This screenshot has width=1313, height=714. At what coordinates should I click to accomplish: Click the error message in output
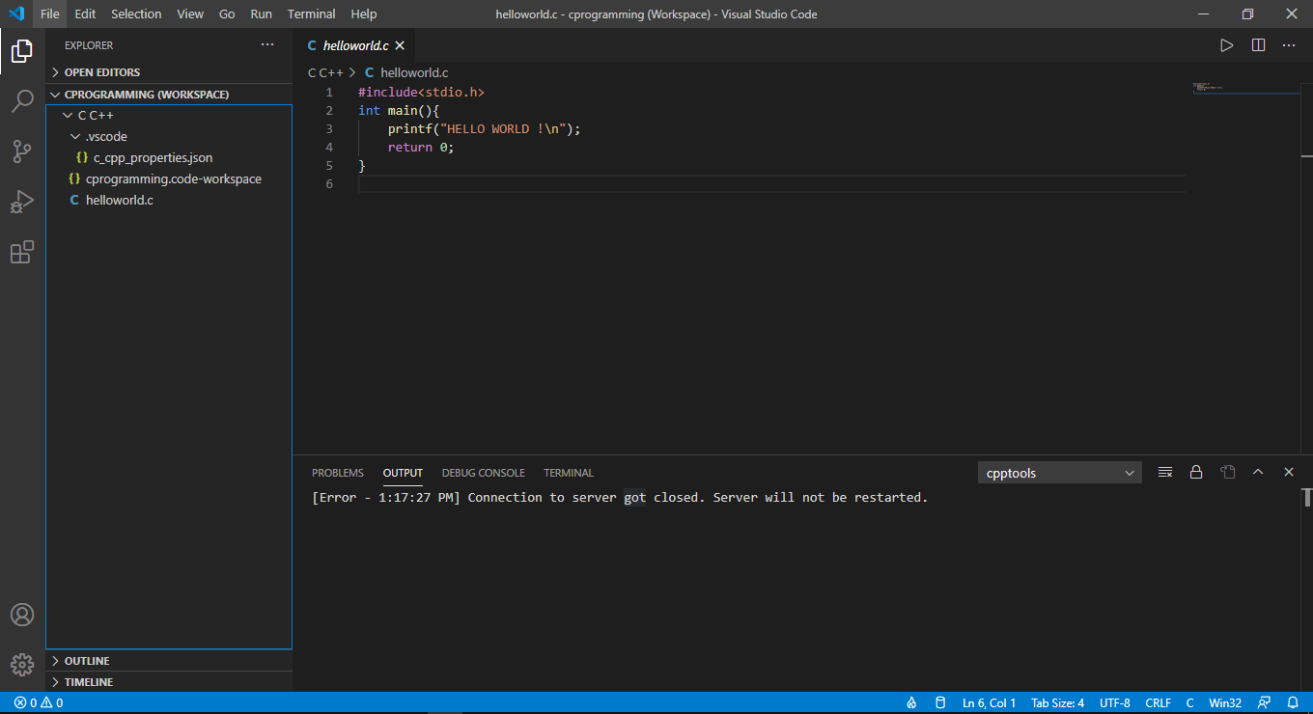pyautogui.click(x=620, y=498)
